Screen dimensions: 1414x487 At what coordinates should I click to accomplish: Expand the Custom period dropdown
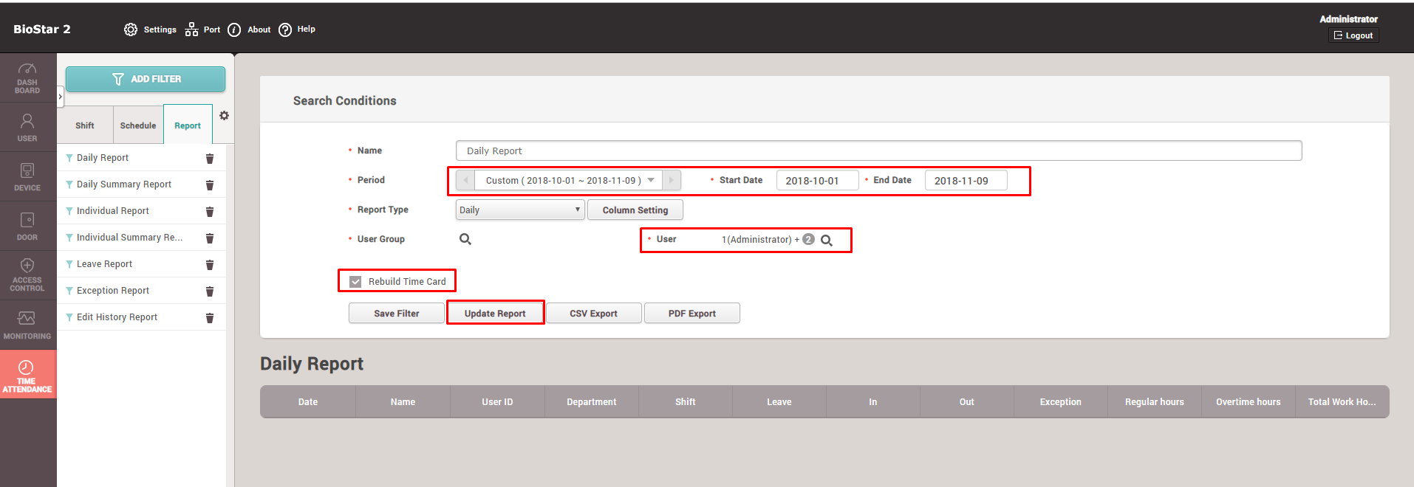pos(651,181)
